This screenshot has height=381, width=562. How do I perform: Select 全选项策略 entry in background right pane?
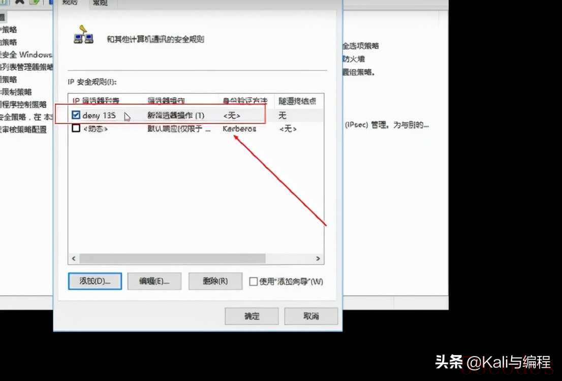361,46
